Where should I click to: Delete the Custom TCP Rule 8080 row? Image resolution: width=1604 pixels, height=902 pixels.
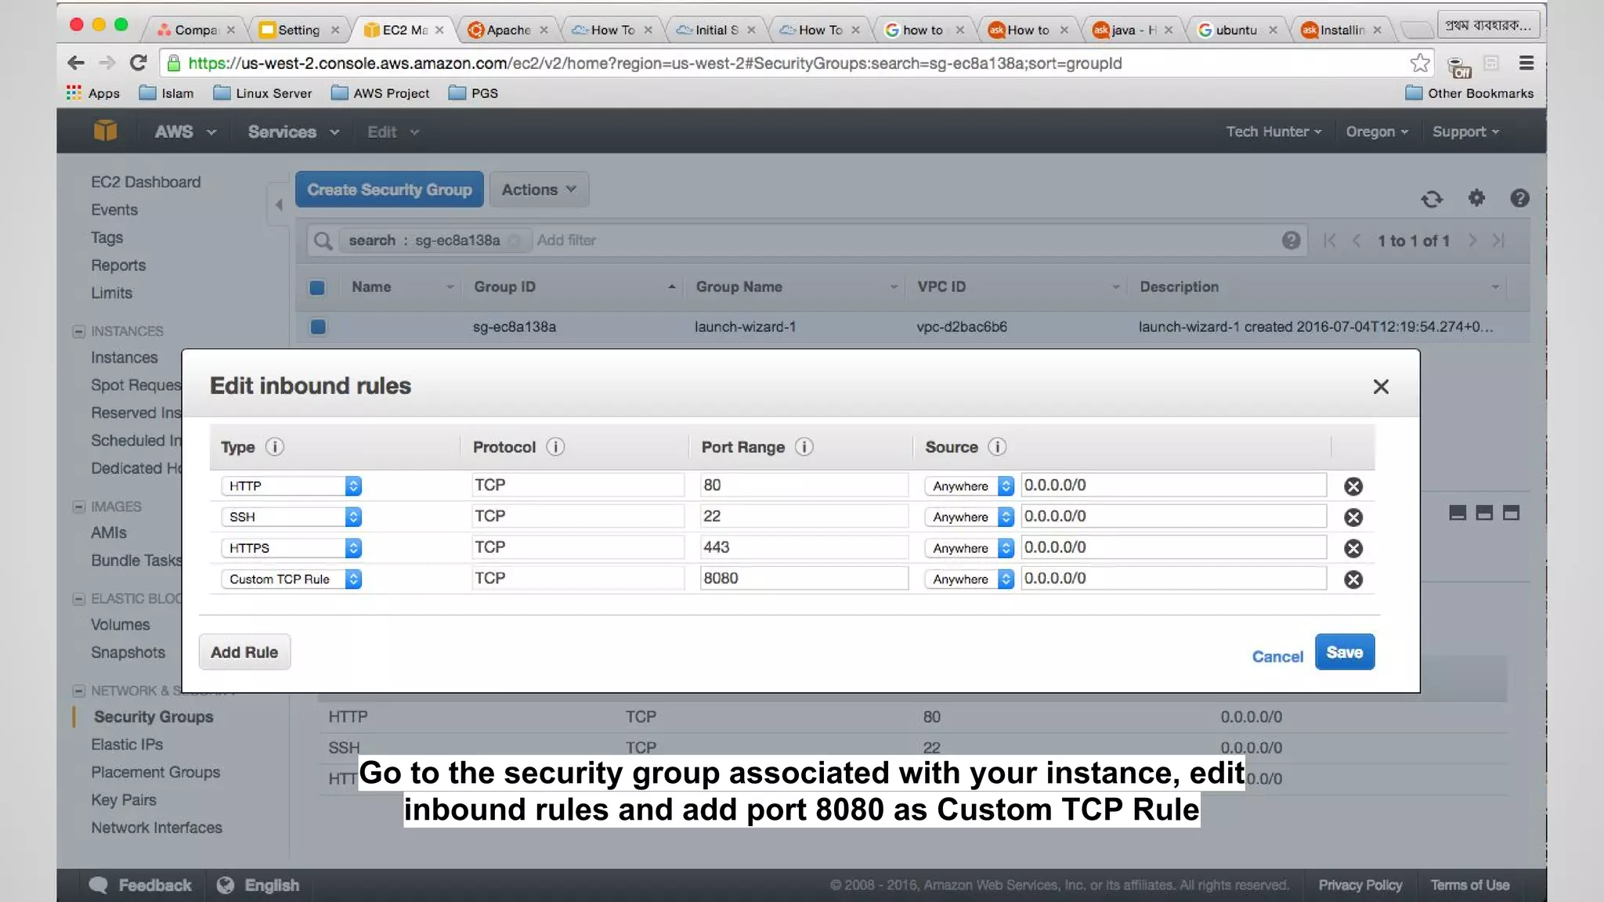coord(1353,579)
